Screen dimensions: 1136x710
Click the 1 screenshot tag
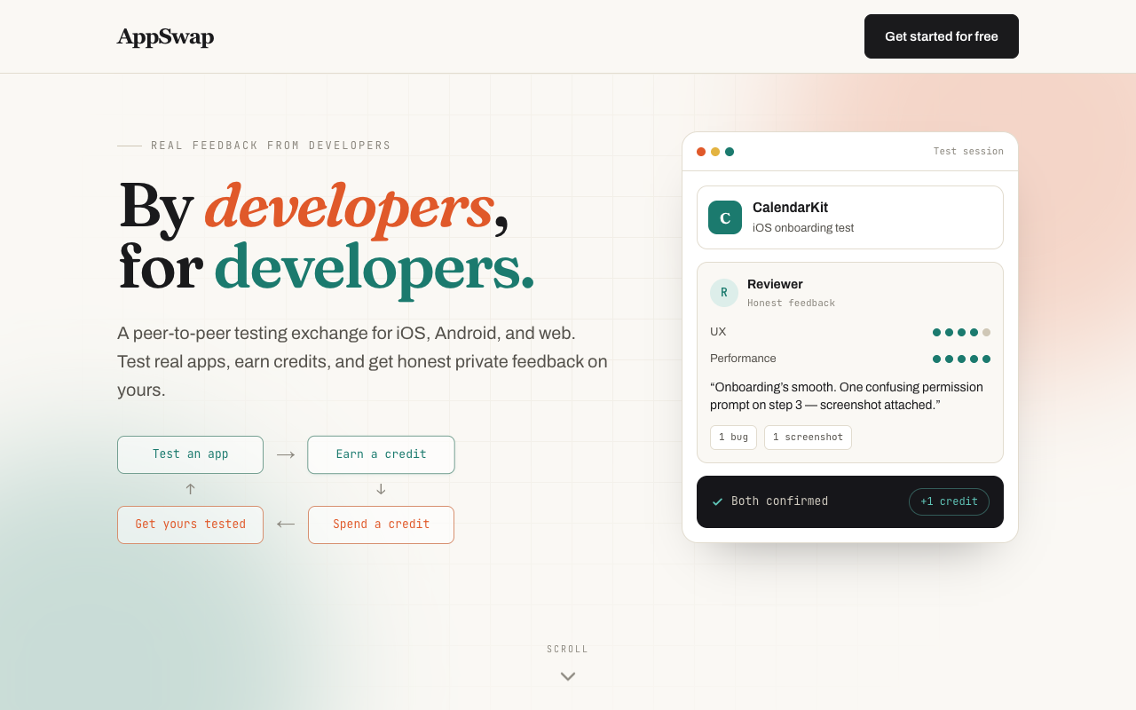click(x=808, y=438)
